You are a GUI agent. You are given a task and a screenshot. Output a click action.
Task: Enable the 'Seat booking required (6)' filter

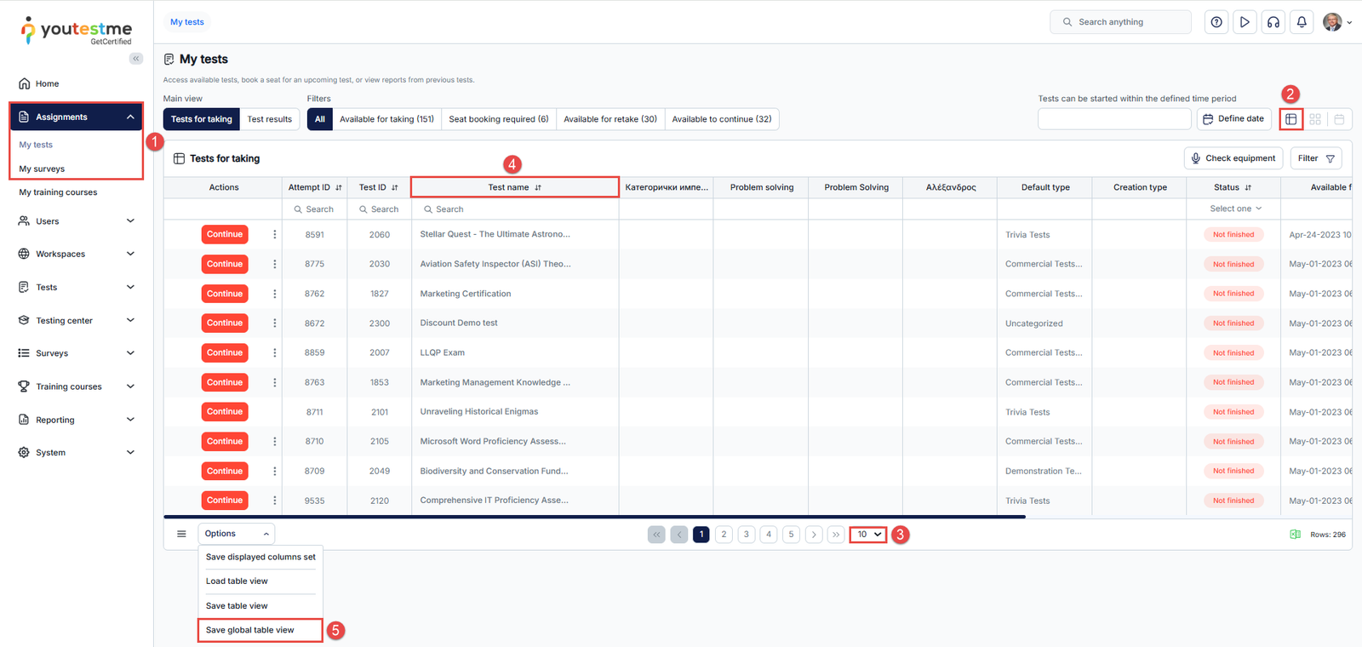[x=498, y=119]
